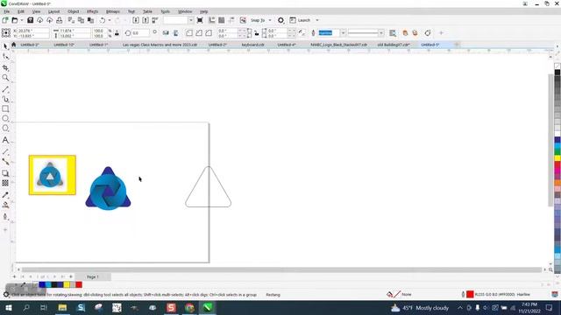Click the Paste icon in standard toolbar
The width and height of the screenshot is (561, 315).
coord(91,20)
